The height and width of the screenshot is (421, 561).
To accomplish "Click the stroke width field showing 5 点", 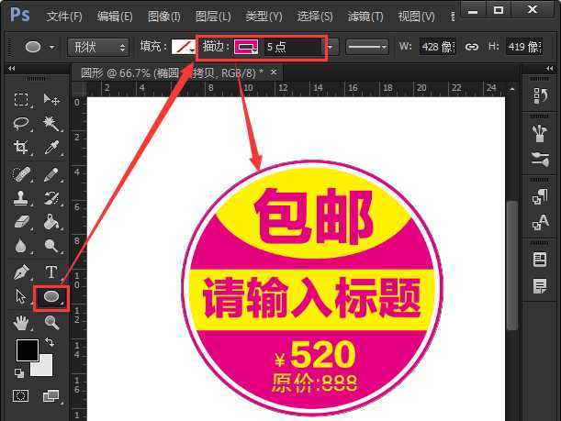I will coord(292,47).
